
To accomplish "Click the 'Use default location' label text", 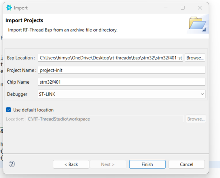I will 33,110.
